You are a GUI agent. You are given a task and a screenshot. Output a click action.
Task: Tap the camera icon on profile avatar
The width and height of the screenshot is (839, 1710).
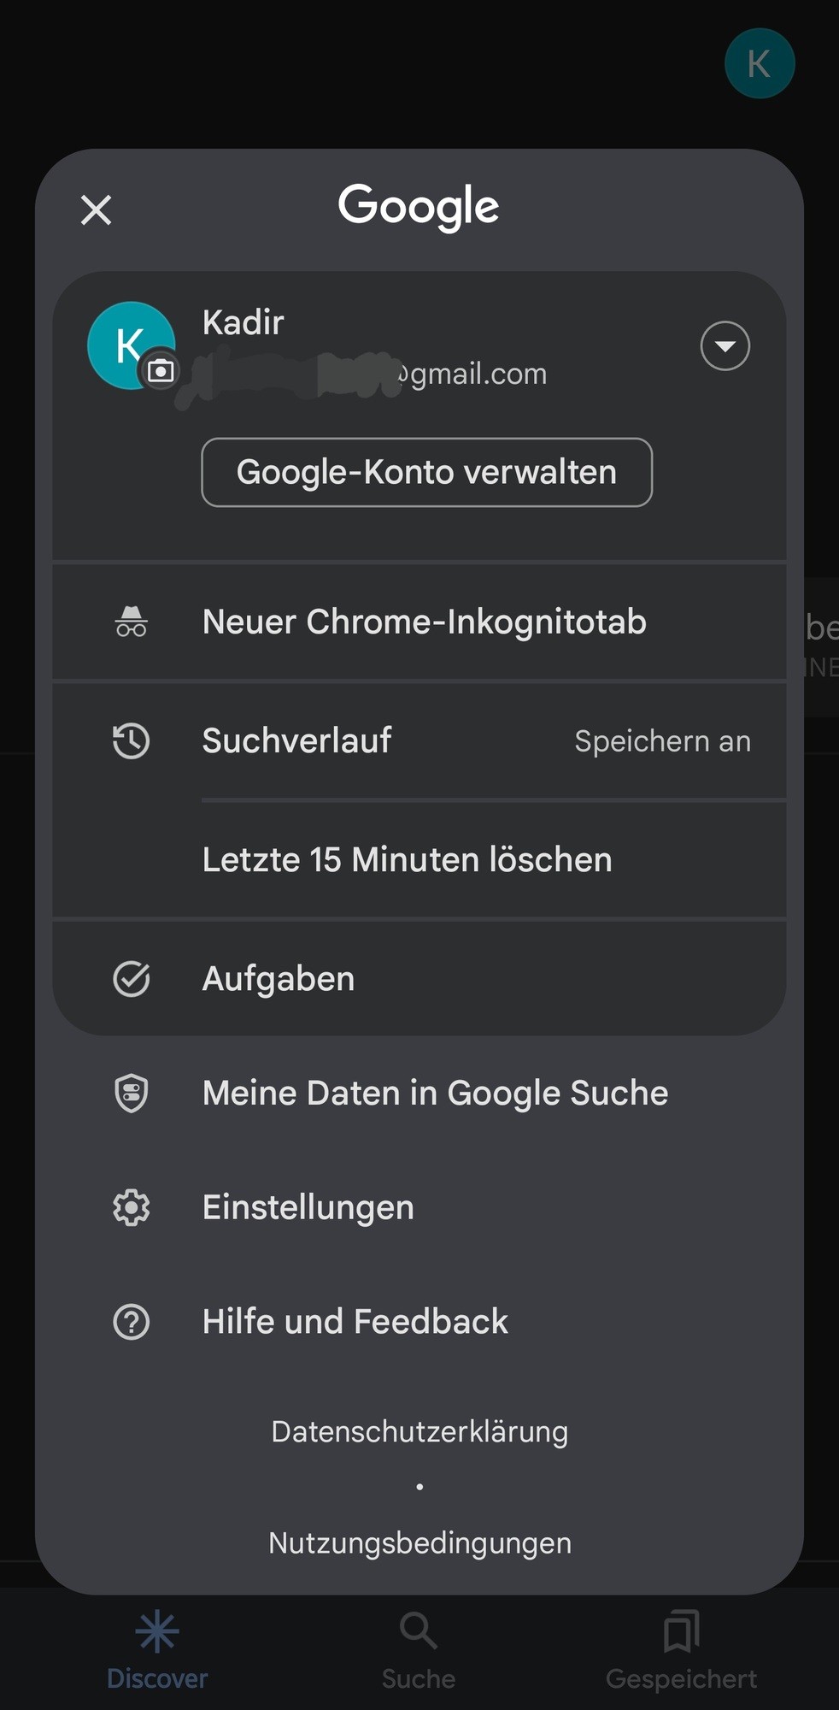pyautogui.click(x=160, y=371)
